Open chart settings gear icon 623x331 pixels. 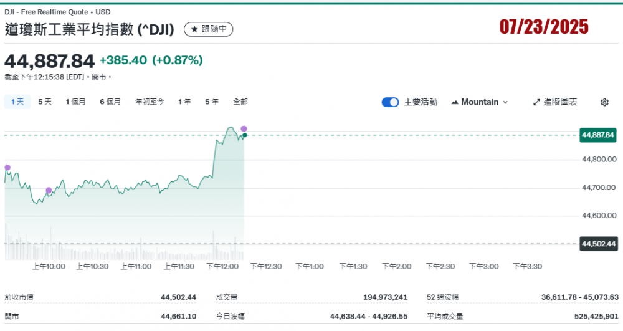[604, 102]
